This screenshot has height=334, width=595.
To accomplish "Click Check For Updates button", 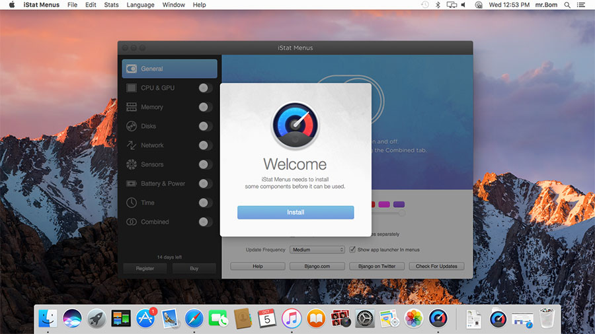I will [x=436, y=266].
